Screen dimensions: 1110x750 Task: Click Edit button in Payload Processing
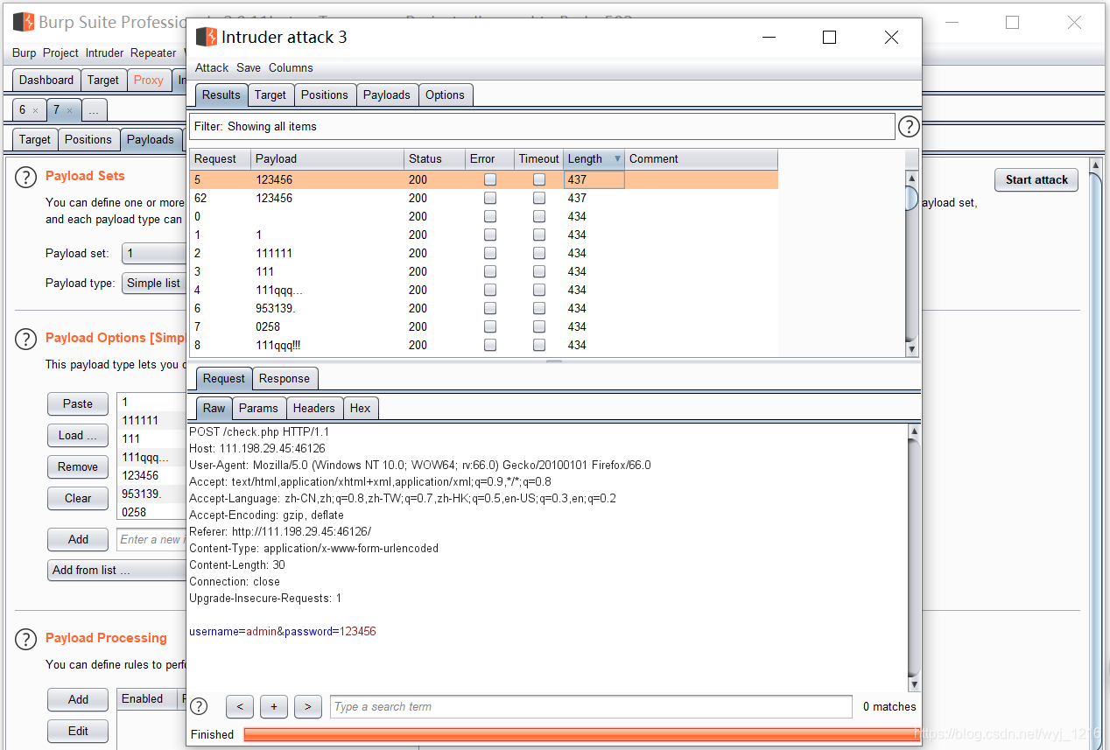click(x=78, y=731)
